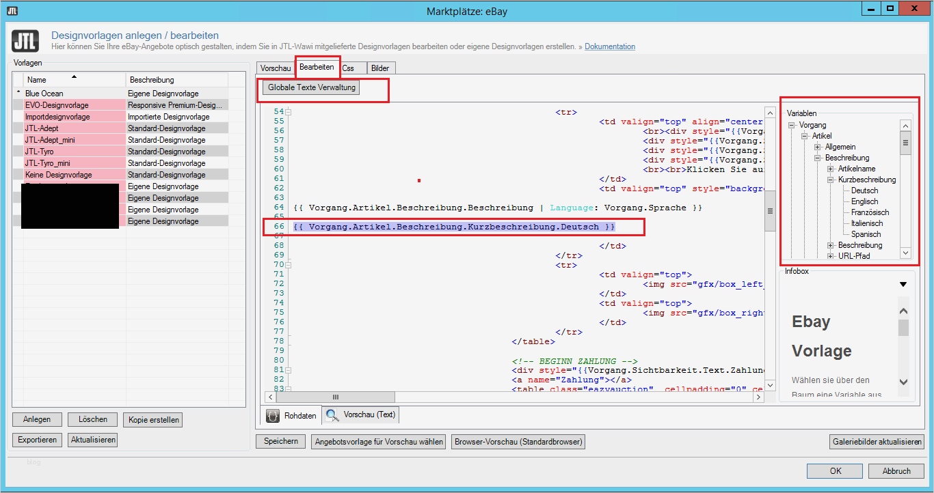Expand the Allgemein tree node
This screenshot has height=493, width=934.
pyautogui.click(x=818, y=147)
